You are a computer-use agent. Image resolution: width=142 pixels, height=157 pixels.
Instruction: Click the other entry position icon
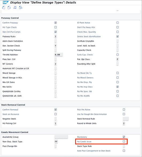[15, 7]
